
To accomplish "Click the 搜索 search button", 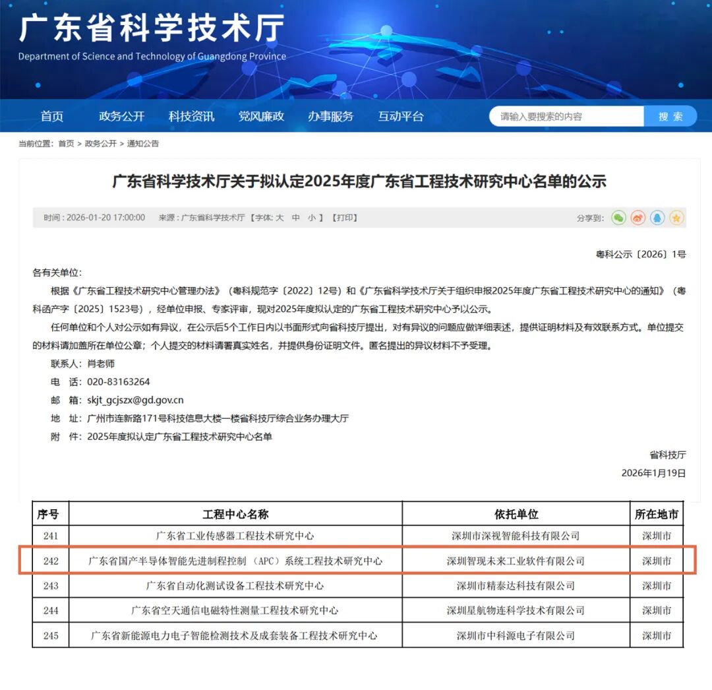I will (670, 115).
